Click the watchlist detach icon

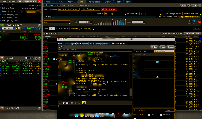(36, 58)
